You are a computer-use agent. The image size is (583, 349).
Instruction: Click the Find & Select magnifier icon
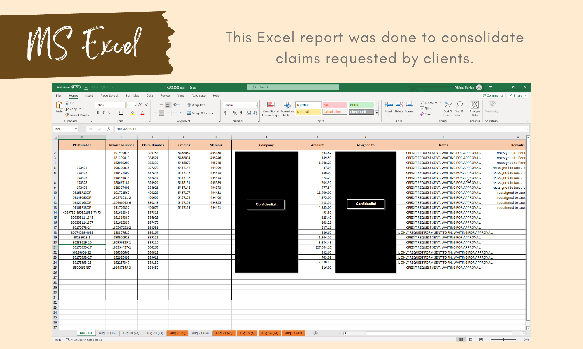coord(459,105)
